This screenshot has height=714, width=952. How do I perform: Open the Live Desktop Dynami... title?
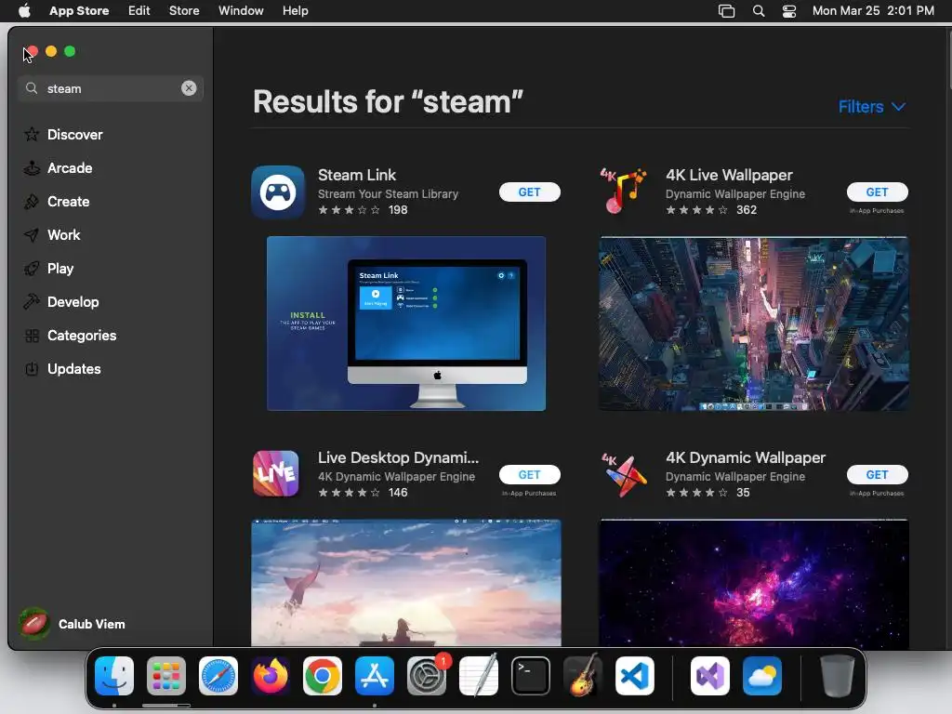398,457
